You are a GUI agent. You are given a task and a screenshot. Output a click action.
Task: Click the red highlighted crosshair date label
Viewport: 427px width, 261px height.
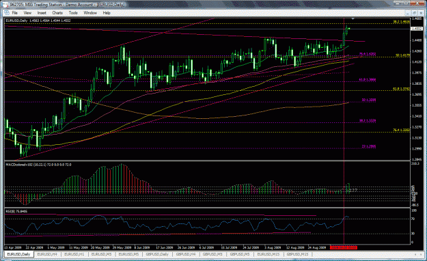click(x=344, y=247)
